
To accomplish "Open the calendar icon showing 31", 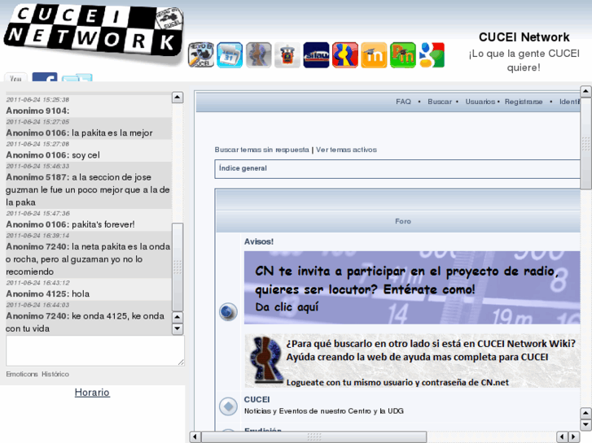I will coord(230,55).
